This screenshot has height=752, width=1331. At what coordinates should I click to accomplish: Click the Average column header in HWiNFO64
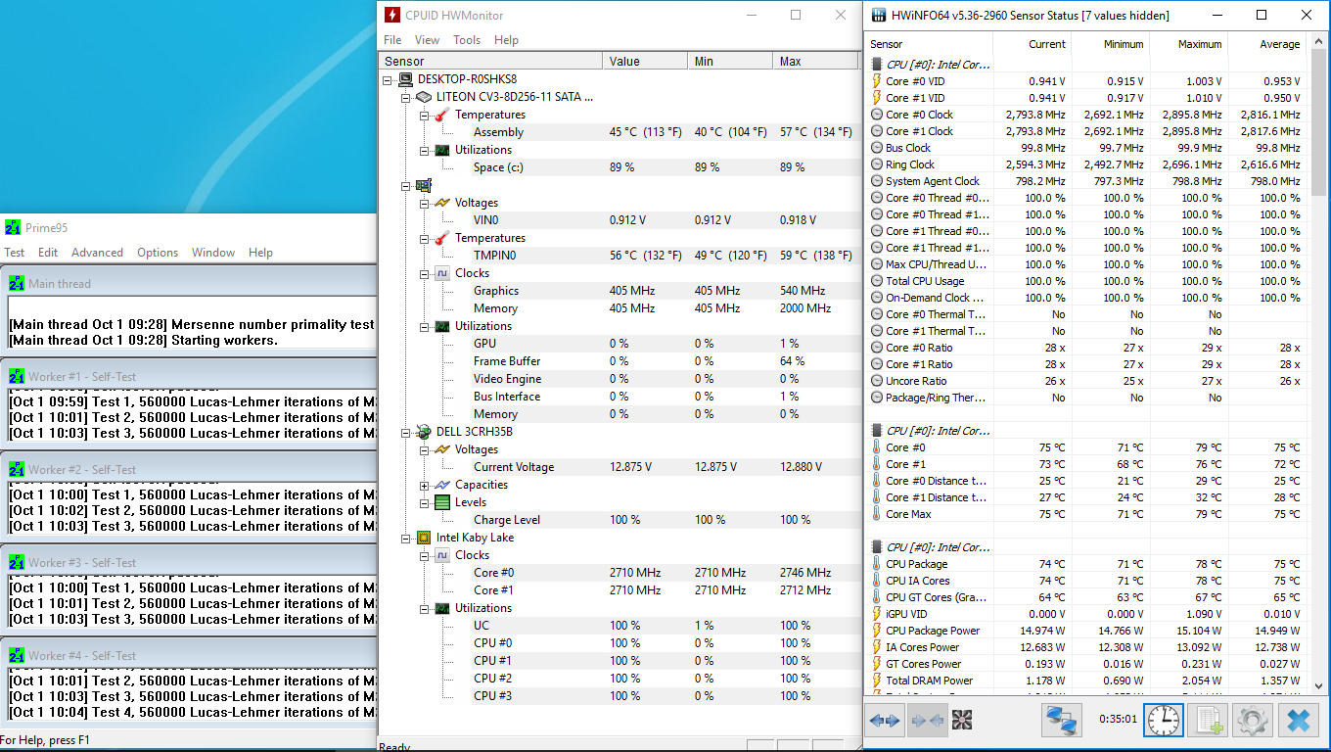click(x=1267, y=44)
